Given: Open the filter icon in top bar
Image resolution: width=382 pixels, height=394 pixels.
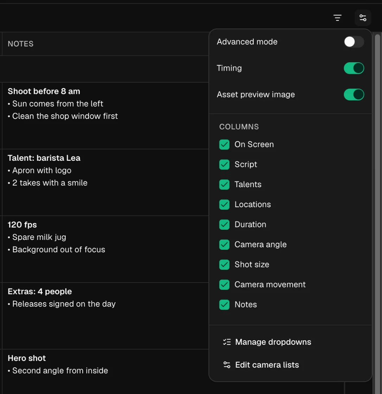Looking at the screenshot, I should [x=337, y=18].
